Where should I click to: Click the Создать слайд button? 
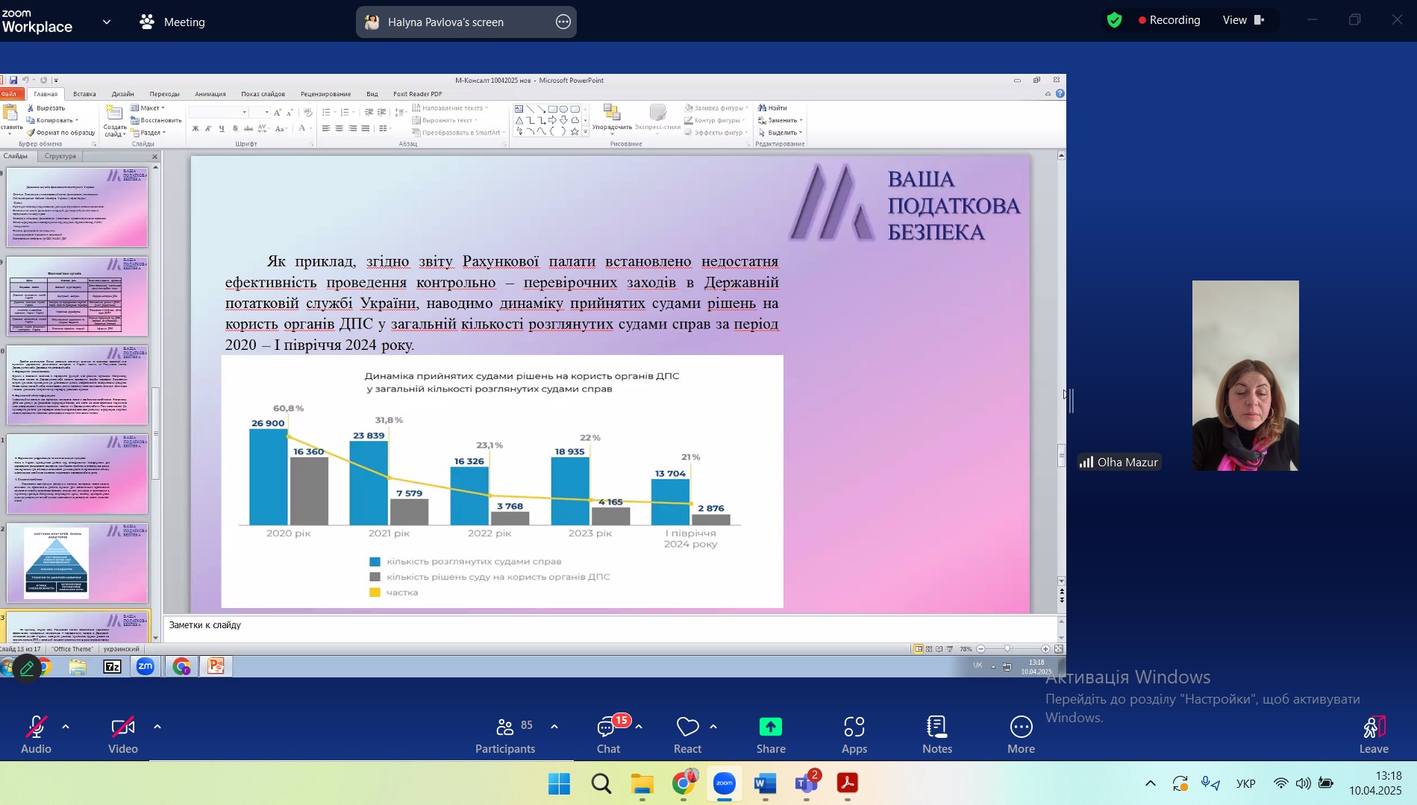click(x=115, y=121)
